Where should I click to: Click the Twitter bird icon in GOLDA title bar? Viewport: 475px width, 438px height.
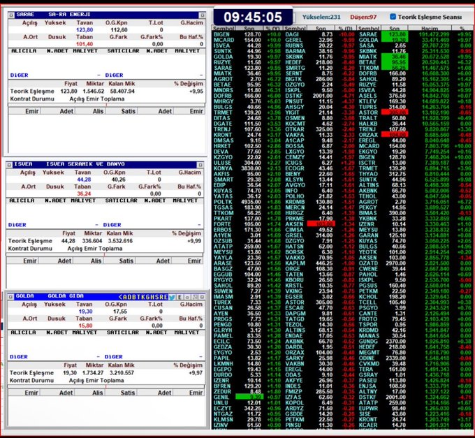point(172,297)
